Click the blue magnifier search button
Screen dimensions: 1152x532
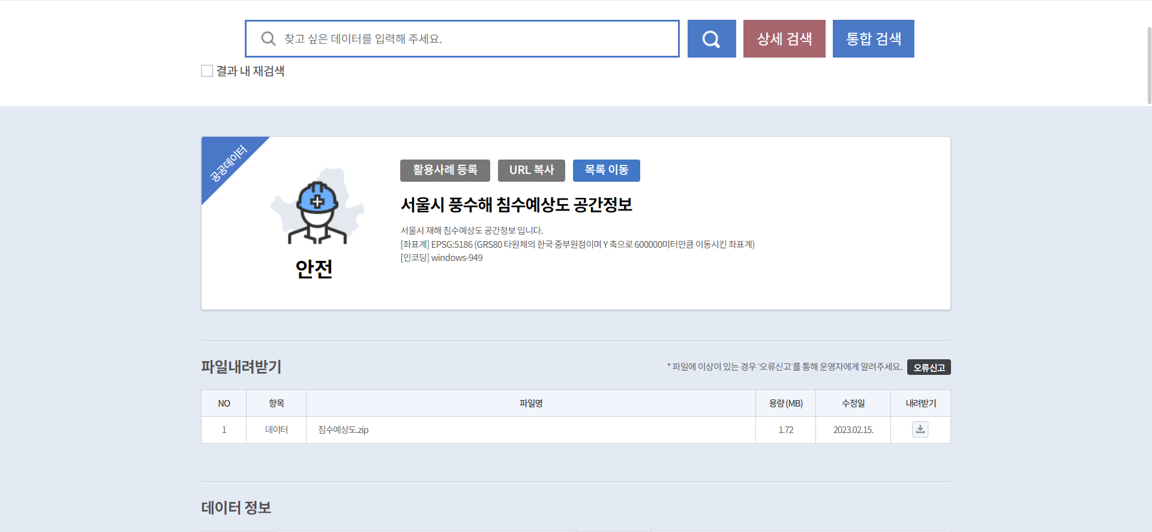tap(712, 39)
